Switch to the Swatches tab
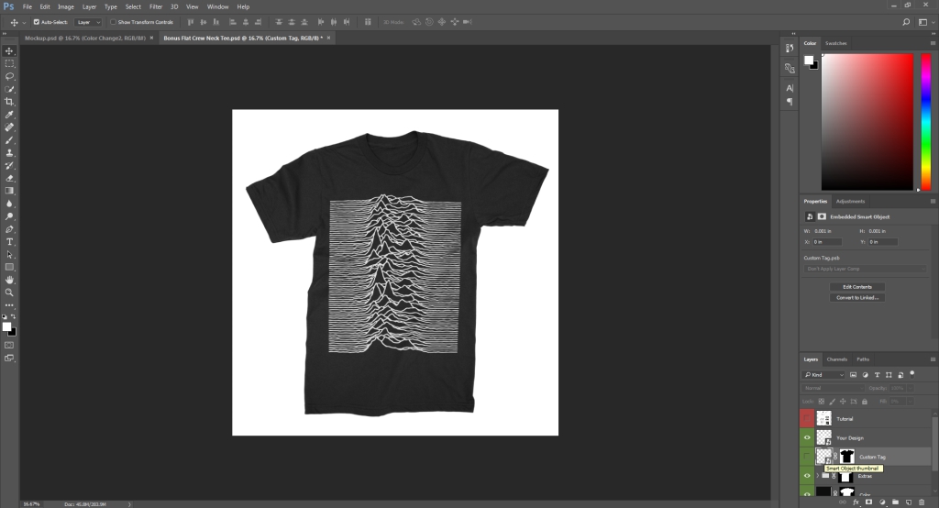The height and width of the screenshot is (508, 939). click(836, 43)
